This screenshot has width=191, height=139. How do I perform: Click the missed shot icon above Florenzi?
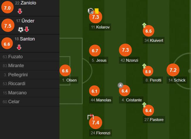[x=91, y=117]
